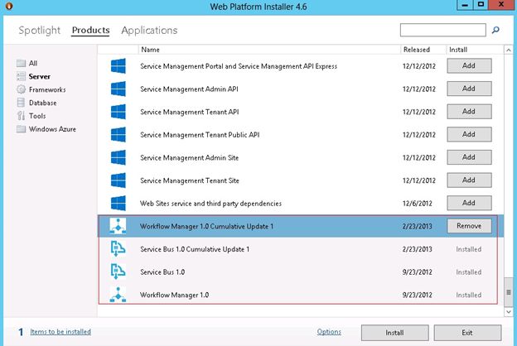Click Installed status for Workflow Manager 1.0
The height and width of the screenshot is (346, 517).
(469, 295)
